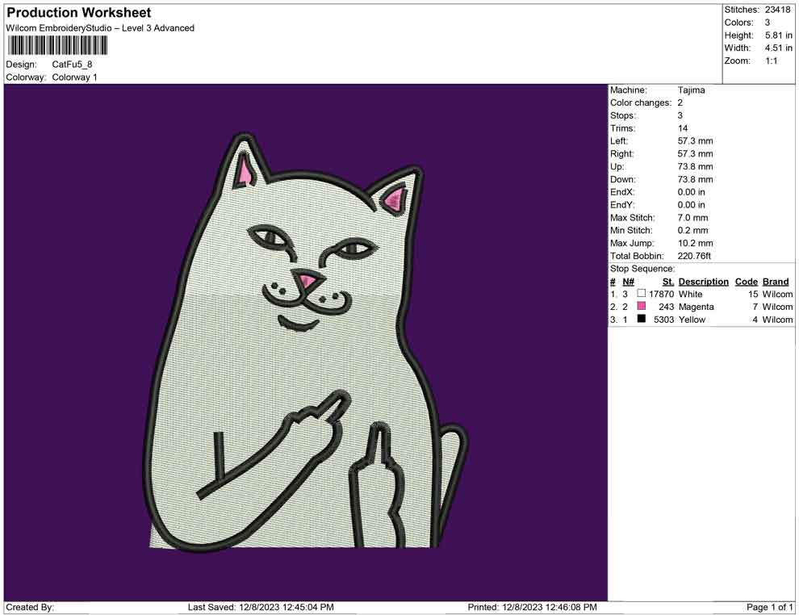This screenshot has height=615, width=799.
Task: Click the Stitches count 23418
Action: click(x=779, y=10)
